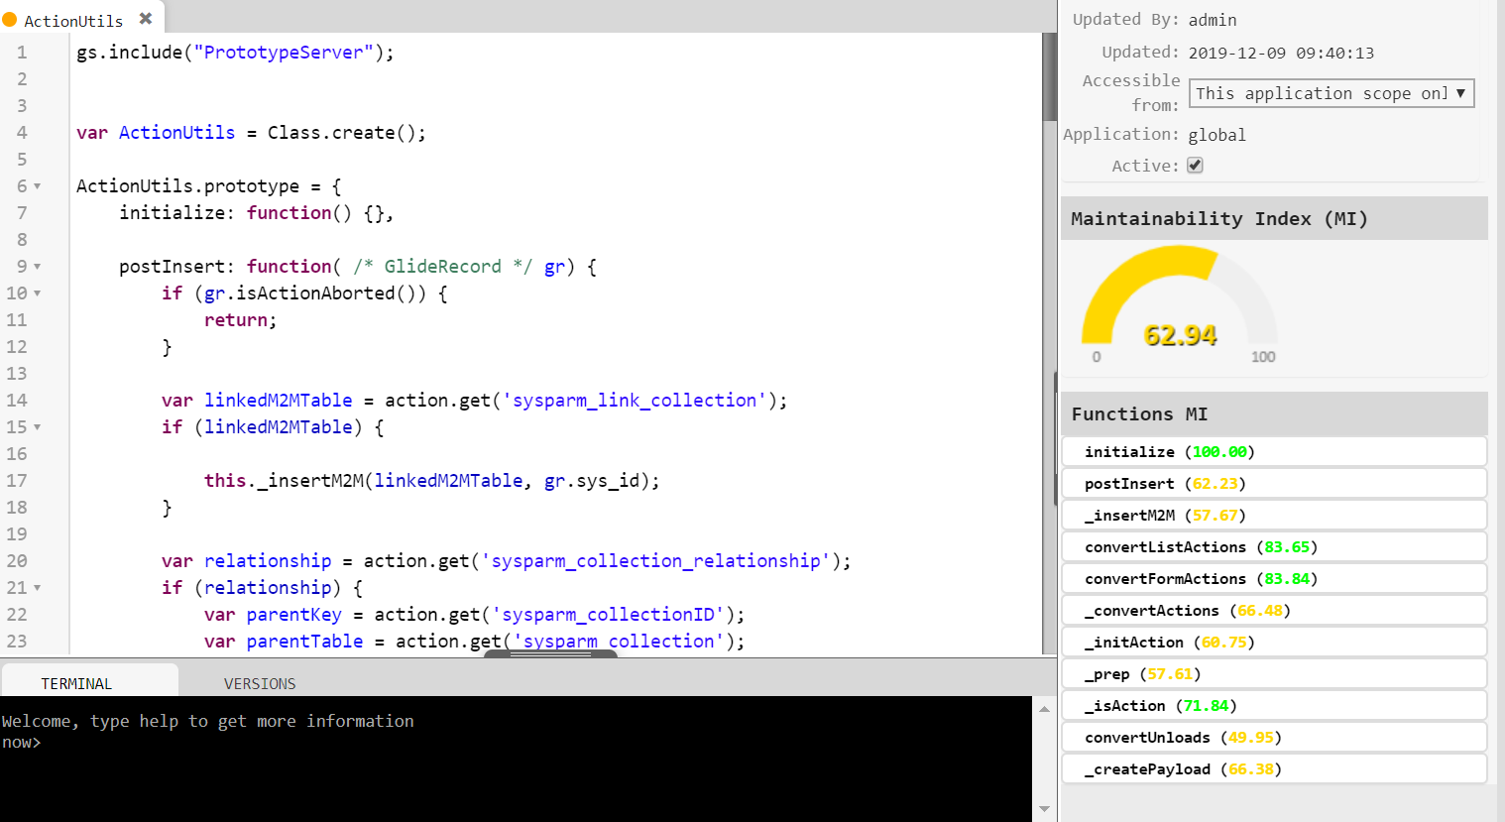This screenshot has height=822, width=1505.
Task: Fold the if block at line 10
Action: [38, 294]
